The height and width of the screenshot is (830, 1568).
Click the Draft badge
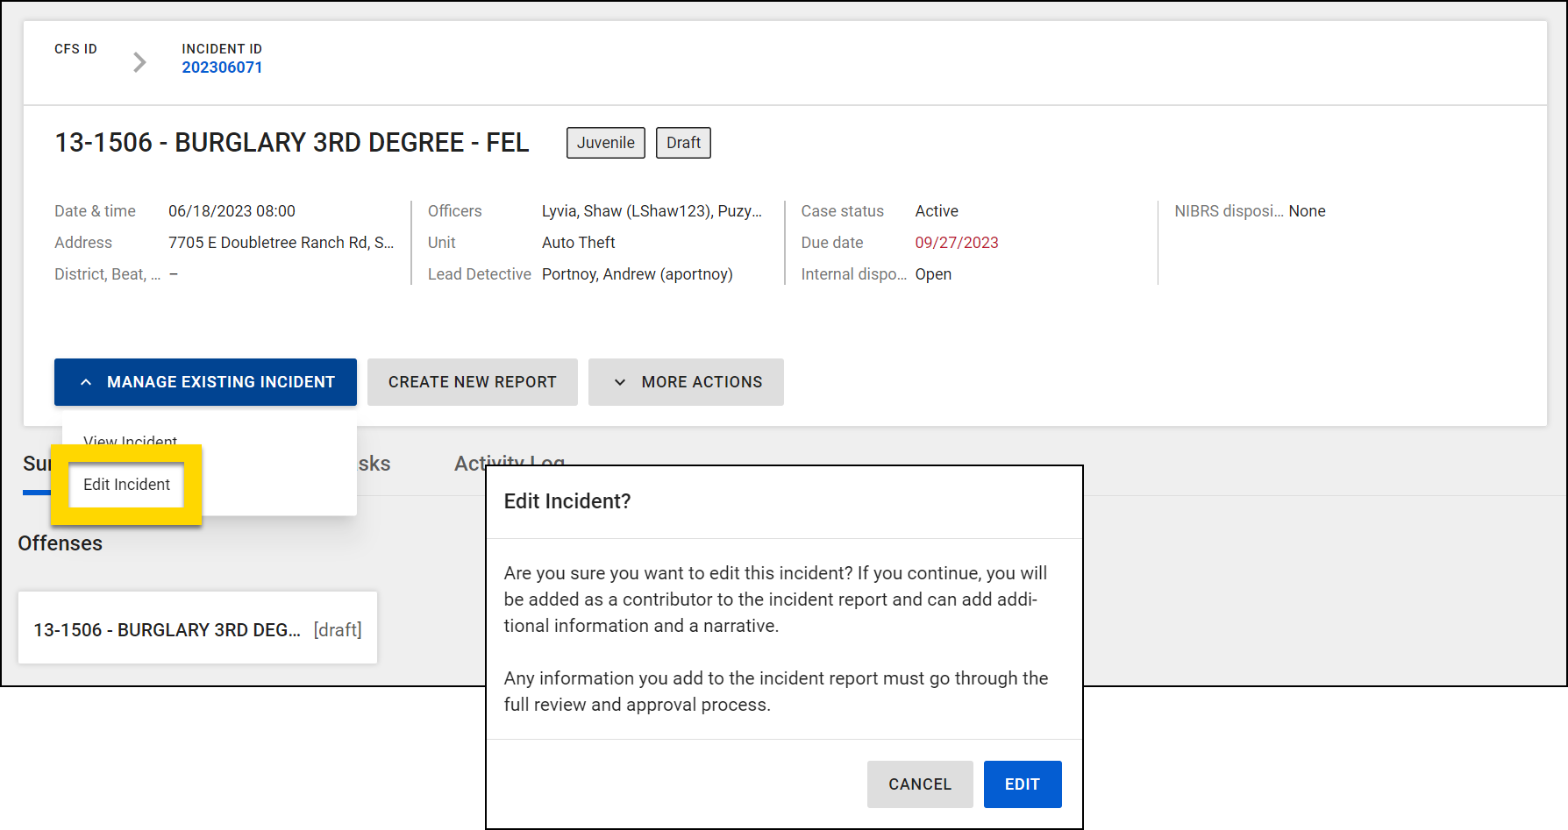pos(683,142)
